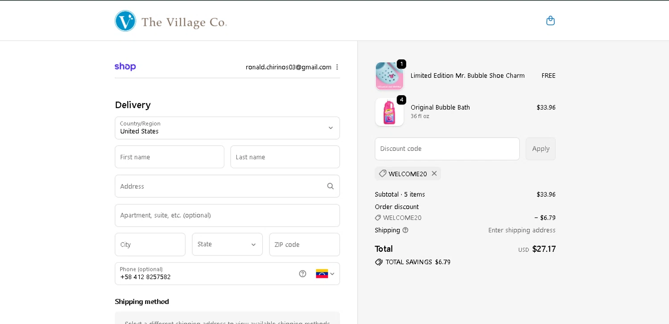Image resolution: width=669 pixels, height=324 pixels.
Task: Click the − $6.79 discount amount
Action: point(545,218)
